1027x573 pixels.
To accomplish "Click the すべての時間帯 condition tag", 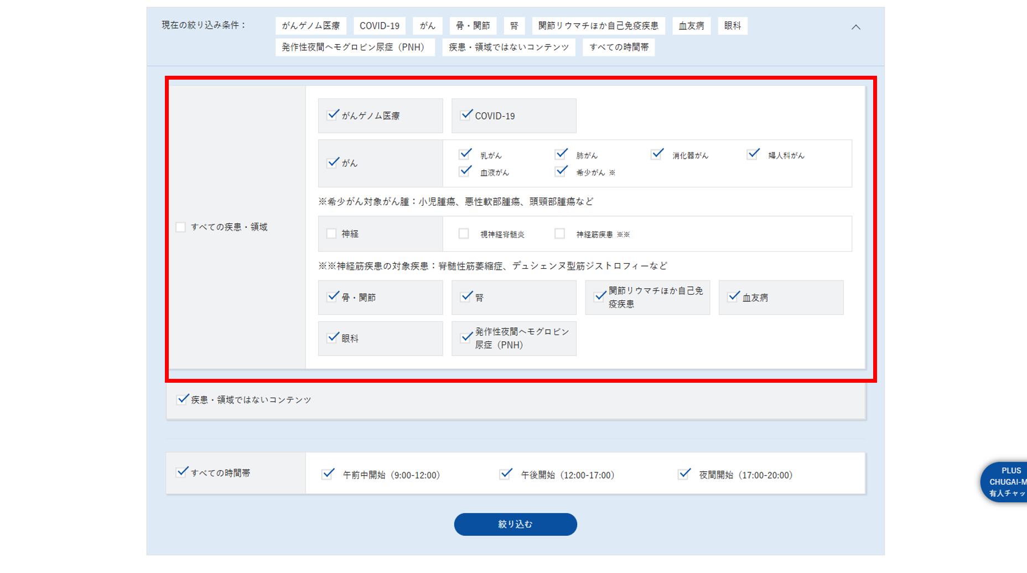I will coord(619,47).
